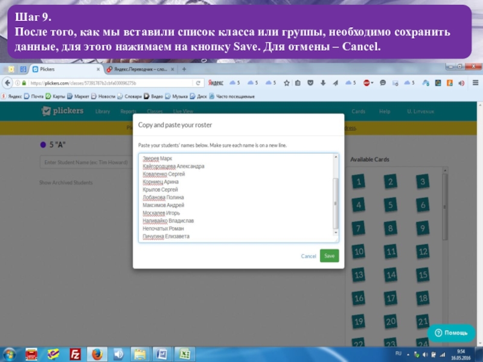Open Word from the taskbar
Viewport: 483px width, 362px height.
tap(162, 354)
